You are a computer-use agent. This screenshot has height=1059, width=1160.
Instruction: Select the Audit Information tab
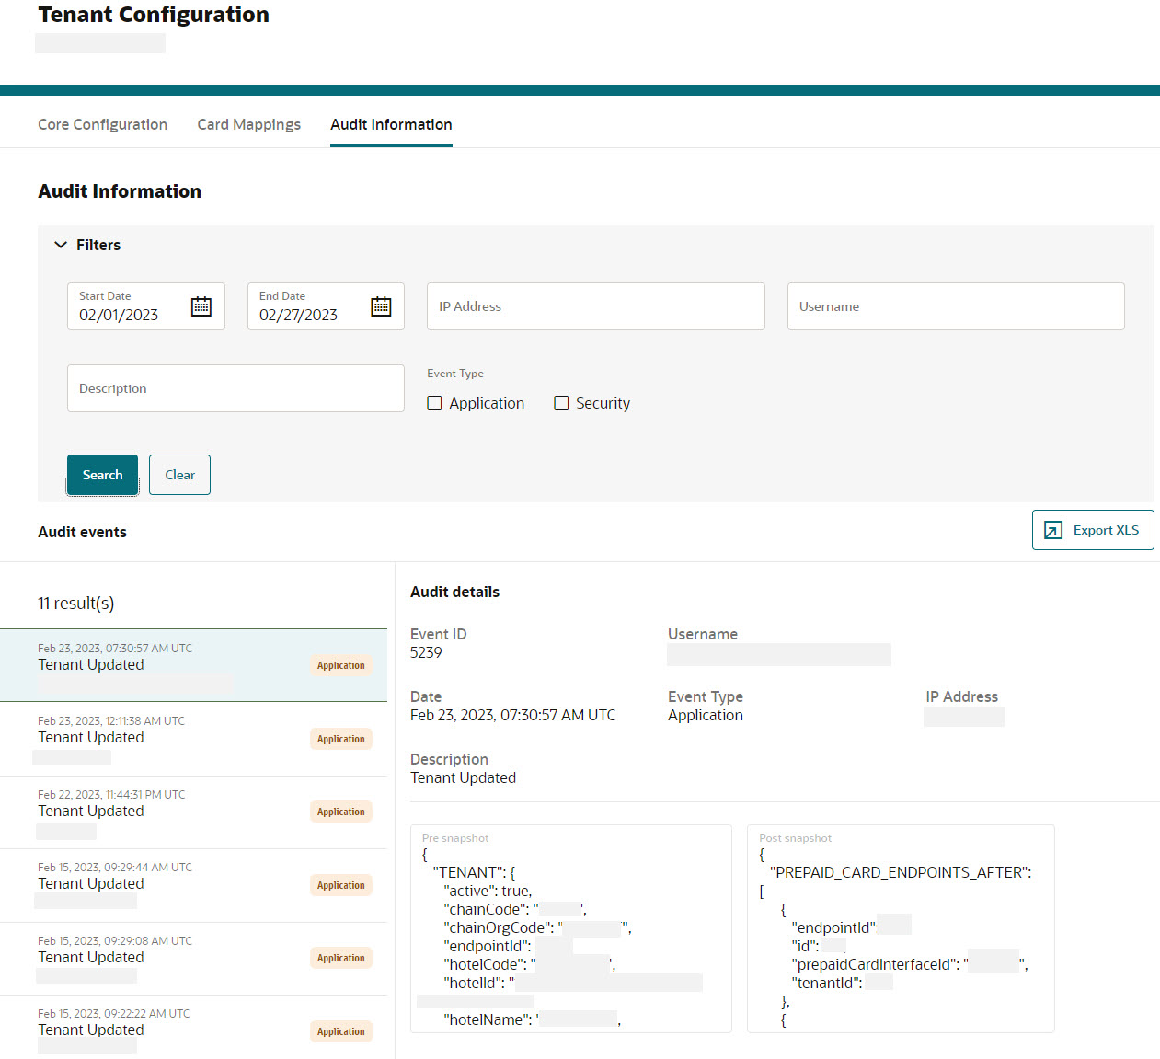(390, 124)
